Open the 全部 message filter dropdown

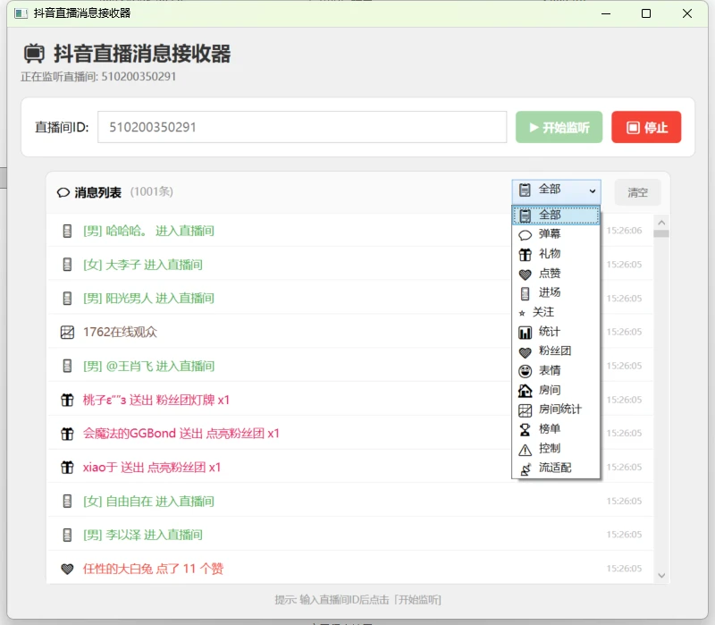point(556,191)
